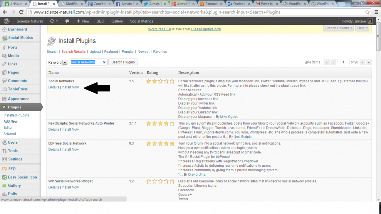This screenshot has height=214, width=381.
Task: Open the Popular plugins tab
Action: tap(128, 52)
